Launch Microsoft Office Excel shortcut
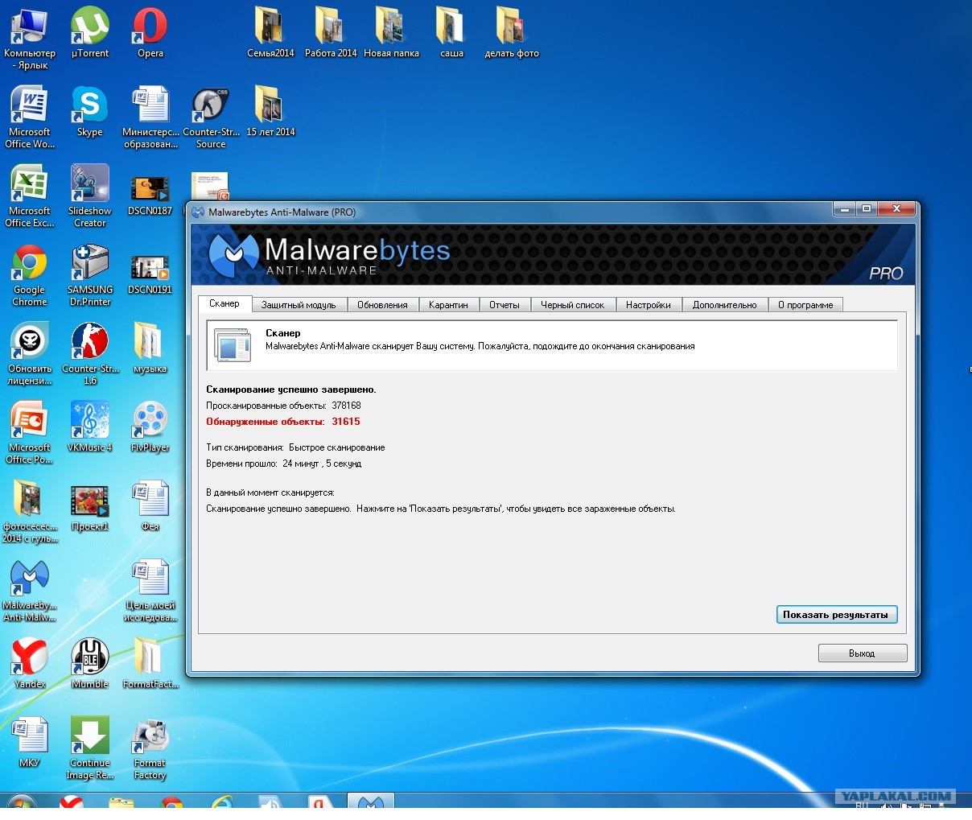Screen dimensions: 972x820 (x=29, y=196)
